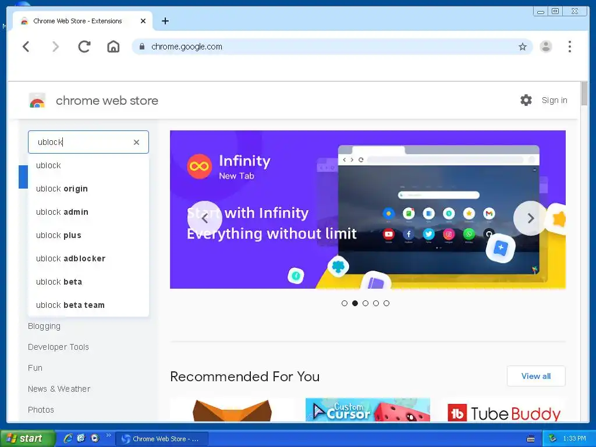This screenshot has height=447, width=596.
Task: Select fifth carousel dot indicator
Action: click(x=386, y=303)
